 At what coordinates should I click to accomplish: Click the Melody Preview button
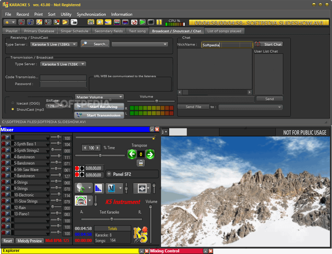(x=30, y=241)
